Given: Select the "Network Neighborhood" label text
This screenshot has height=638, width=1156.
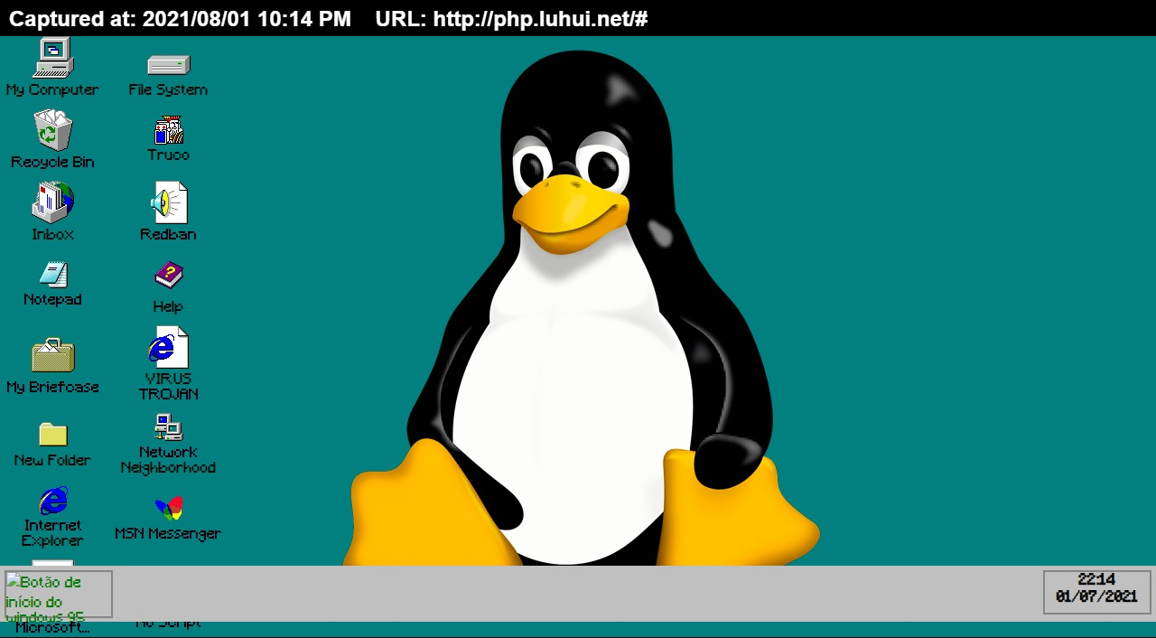Looking at the screenshot, I should click(168, 459).
